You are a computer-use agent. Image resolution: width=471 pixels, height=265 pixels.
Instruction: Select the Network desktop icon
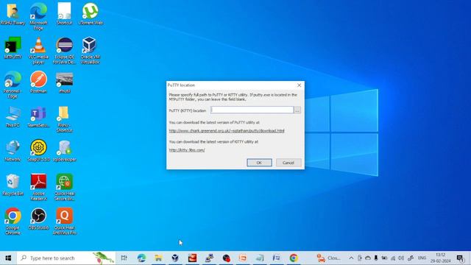(13, 150)
